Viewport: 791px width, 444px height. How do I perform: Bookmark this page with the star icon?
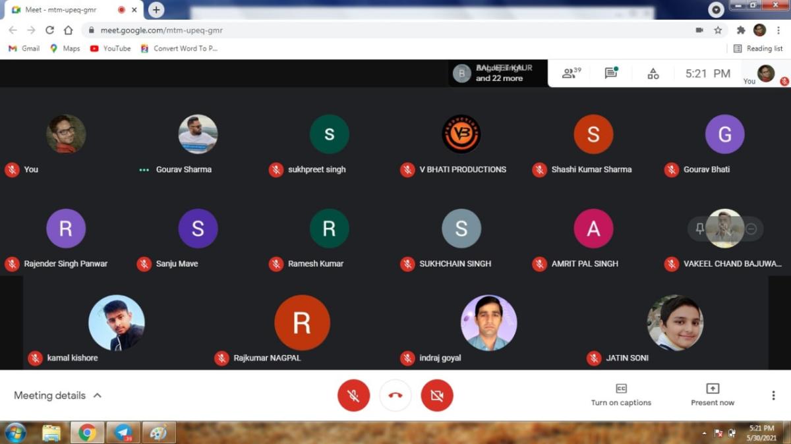pyautogui.click(x=718, y=30)
